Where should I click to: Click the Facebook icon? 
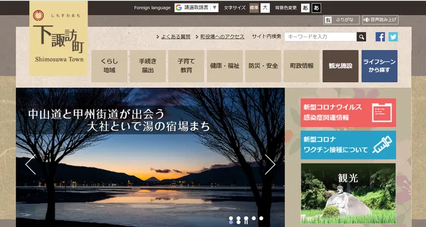pyautogui.click(x=380, y=37)
